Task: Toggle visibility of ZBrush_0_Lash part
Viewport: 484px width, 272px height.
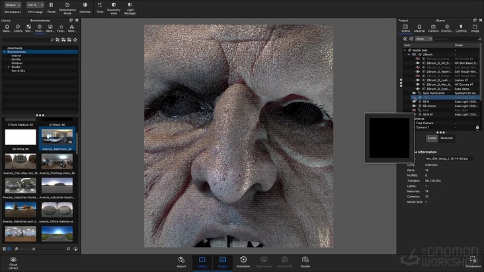Action: click(x=418, y=80)
